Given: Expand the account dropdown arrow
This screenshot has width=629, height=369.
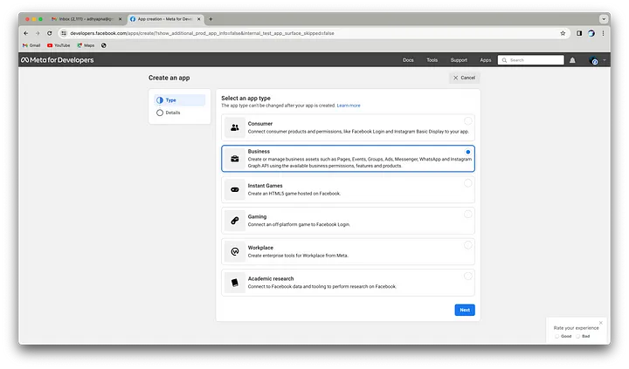Looking at the screenshot, I should [x=605, y=60].
